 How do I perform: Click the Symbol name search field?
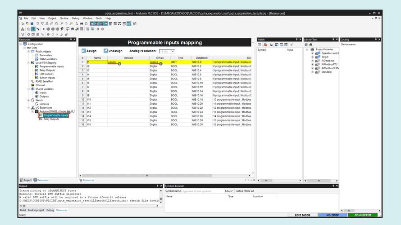pyautogui.click(x=202, y=191)
